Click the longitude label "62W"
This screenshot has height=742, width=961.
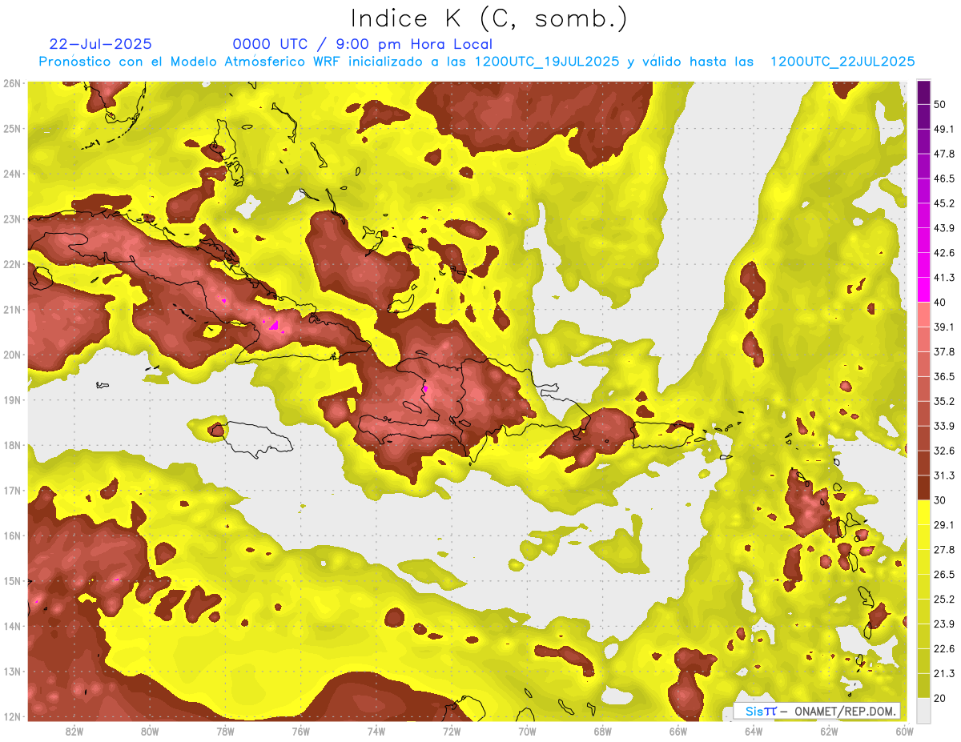coord(829,731)
